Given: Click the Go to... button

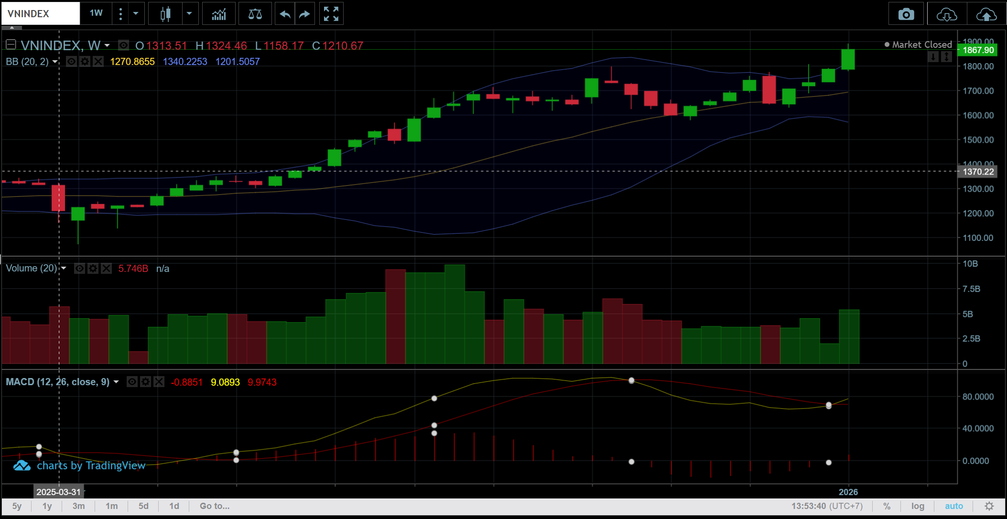Looking at the screenshot, I should tap(215, 506).
